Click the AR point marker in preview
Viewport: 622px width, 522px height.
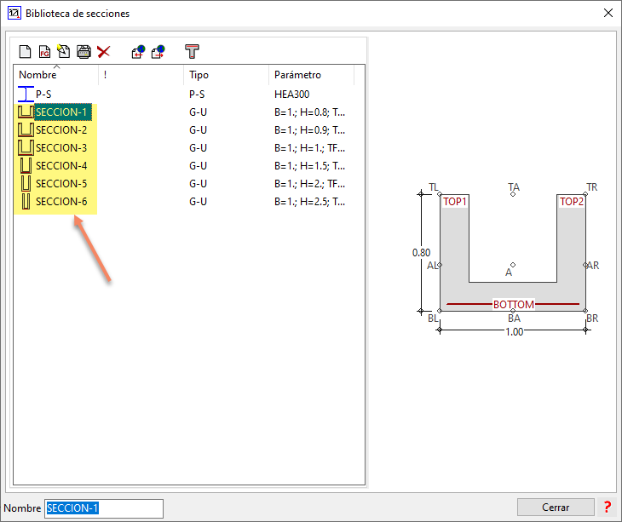click(585, 265)
